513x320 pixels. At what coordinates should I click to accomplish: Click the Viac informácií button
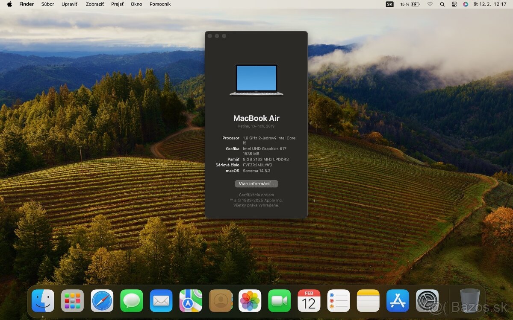click(x=256, y=183)
